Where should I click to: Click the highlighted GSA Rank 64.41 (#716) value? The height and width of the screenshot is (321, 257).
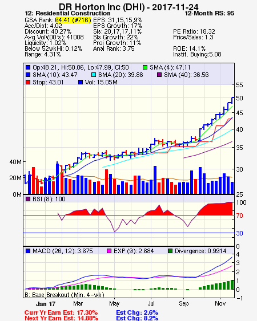[73, 20]
